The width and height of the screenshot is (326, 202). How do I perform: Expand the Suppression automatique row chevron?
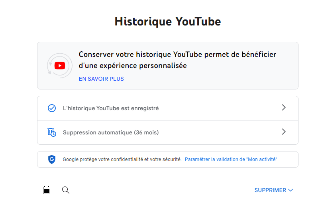(284, 132)
